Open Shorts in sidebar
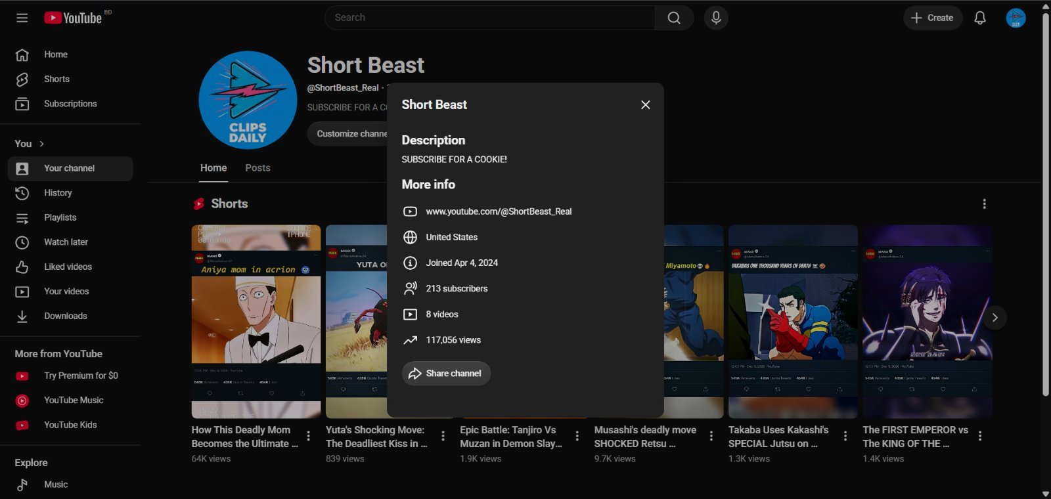This screenshot has height=499, width=1051. coord(70,79)
